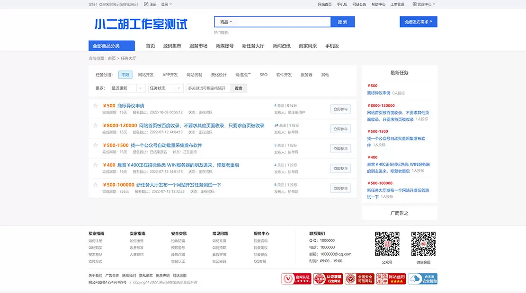Image resolution: width=526 pixels, height=293 pixels.
Task: Filter tasks by 美化设计
Action: (x=219, y=75)
